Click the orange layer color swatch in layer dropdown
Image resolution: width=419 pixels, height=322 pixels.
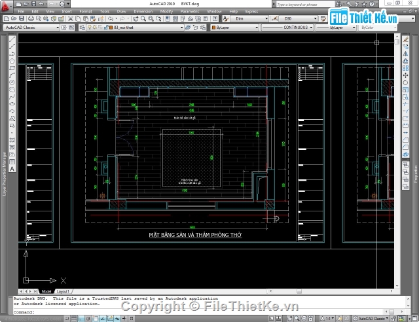point(111,27)
